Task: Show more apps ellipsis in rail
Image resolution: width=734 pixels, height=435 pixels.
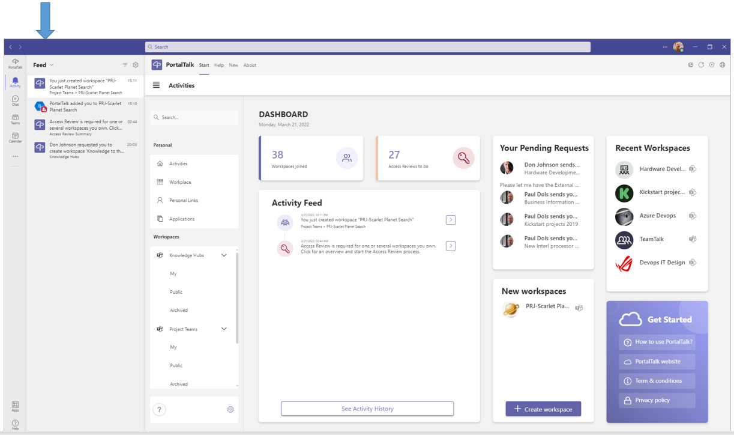Action: click(x=15, y=156)
